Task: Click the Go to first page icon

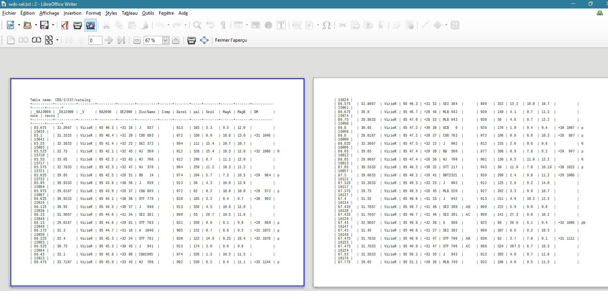Action: click(70, 40)
